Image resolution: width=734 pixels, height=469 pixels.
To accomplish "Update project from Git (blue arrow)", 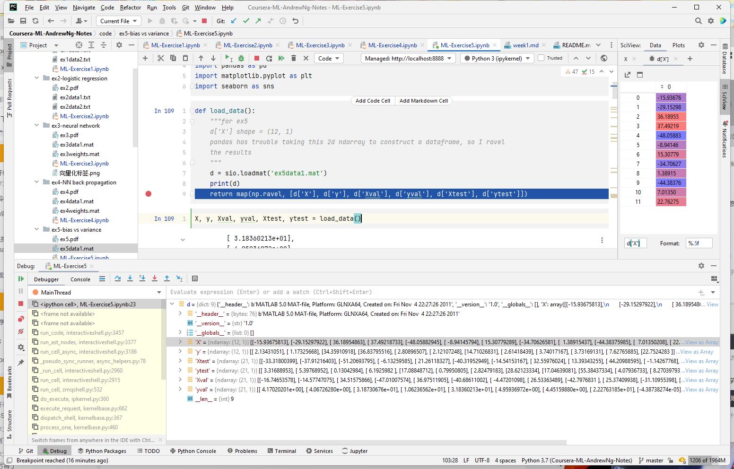I will coord(234,21).
